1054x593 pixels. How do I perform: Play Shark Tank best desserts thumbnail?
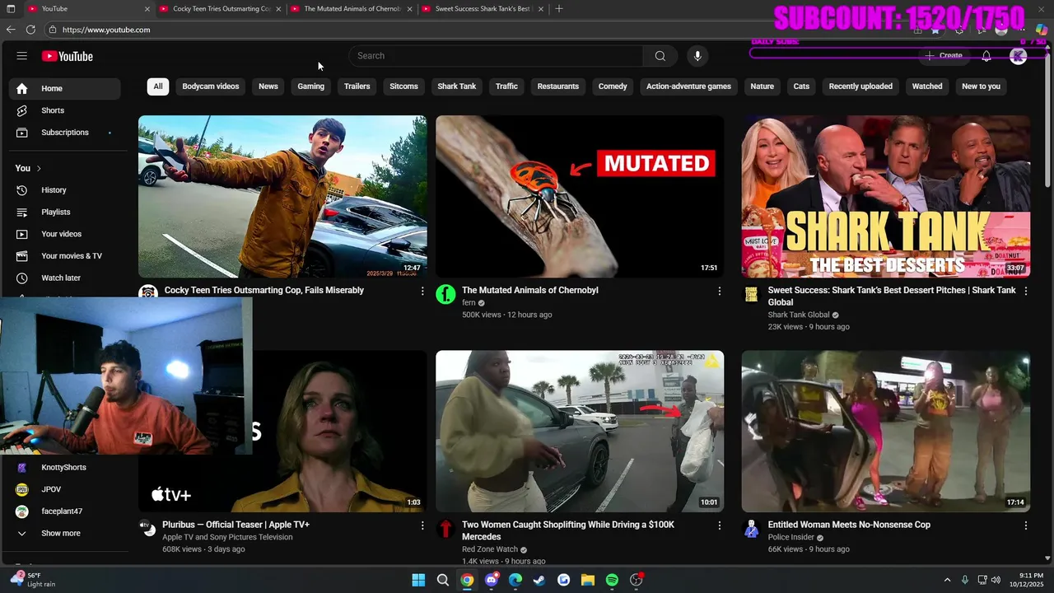886,196
